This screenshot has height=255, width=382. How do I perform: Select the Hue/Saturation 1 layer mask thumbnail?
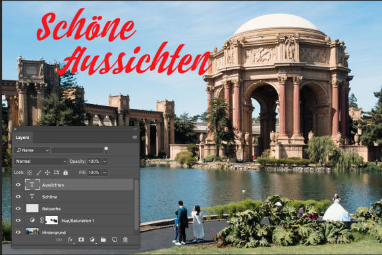(x=51, y=220)
